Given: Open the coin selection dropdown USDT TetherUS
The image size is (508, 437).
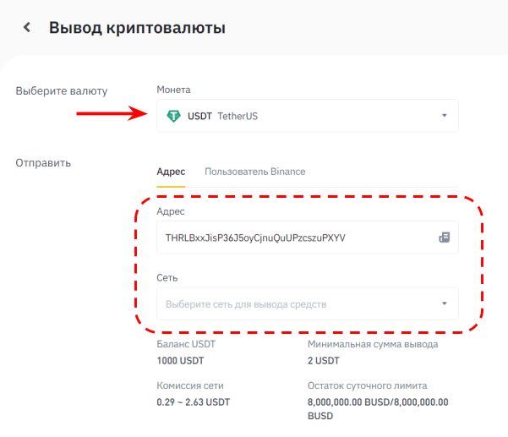Looking at the screenshot, I should tap(308, 116).
